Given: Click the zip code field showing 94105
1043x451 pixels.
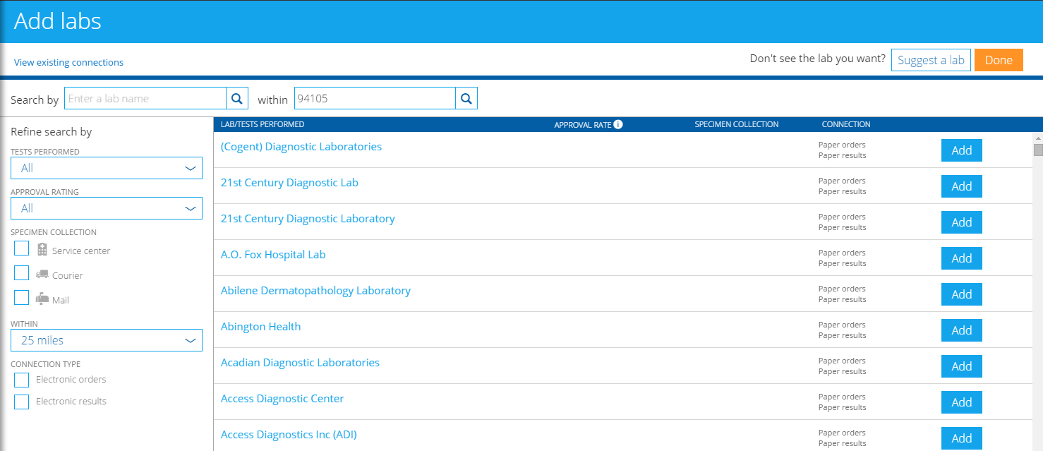Looking at the screenshot, I should tap(375, 99).
